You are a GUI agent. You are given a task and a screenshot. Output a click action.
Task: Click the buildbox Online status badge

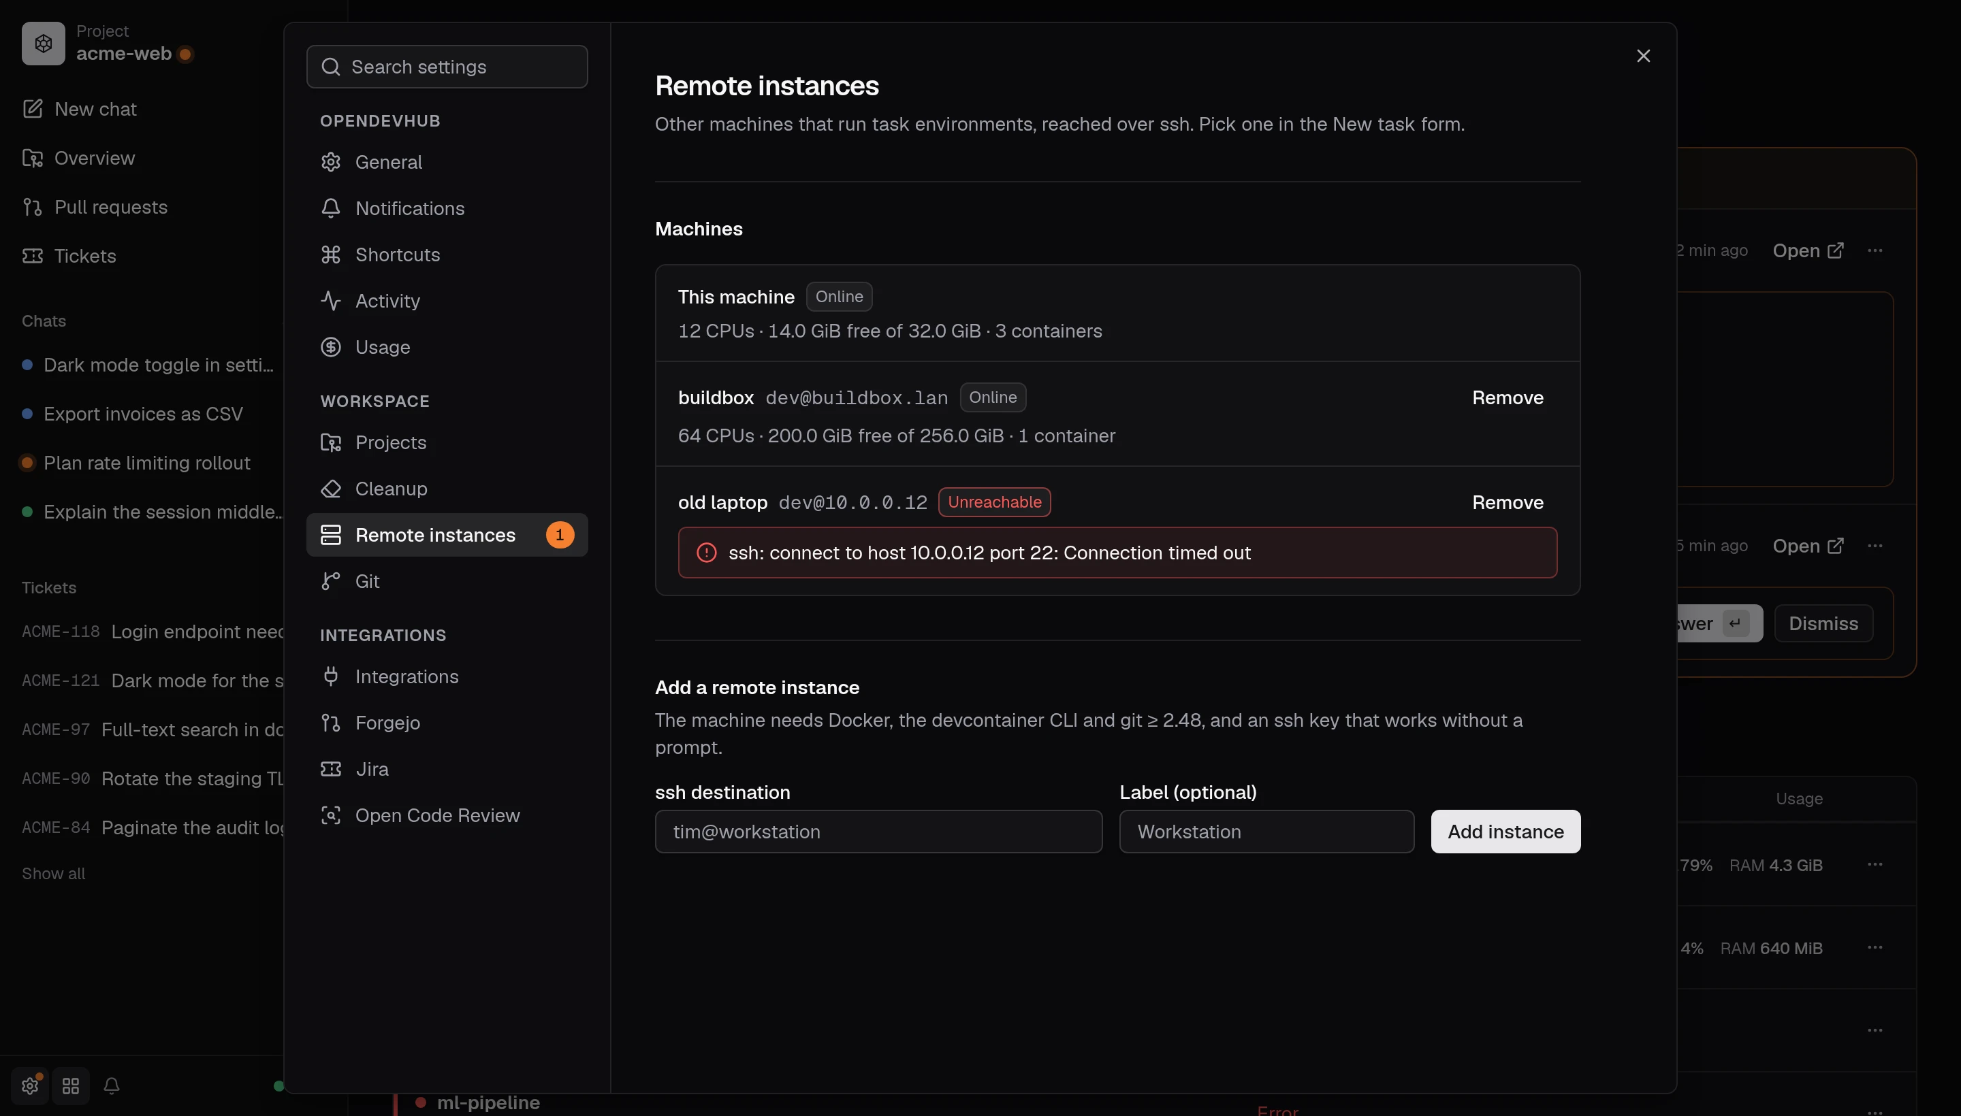(992, 398)
